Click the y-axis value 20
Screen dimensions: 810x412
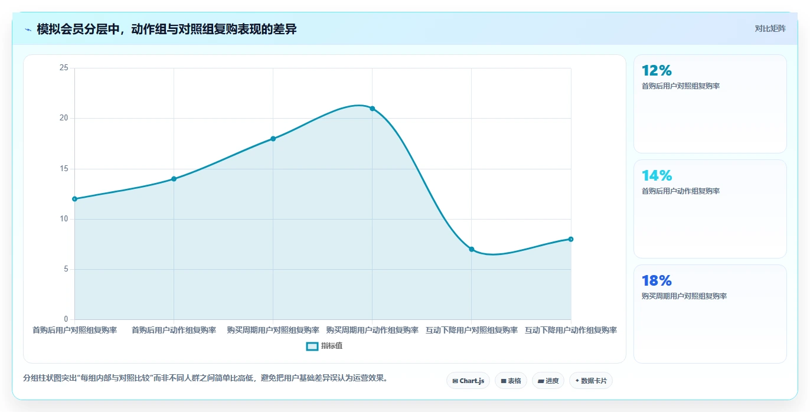64,118
